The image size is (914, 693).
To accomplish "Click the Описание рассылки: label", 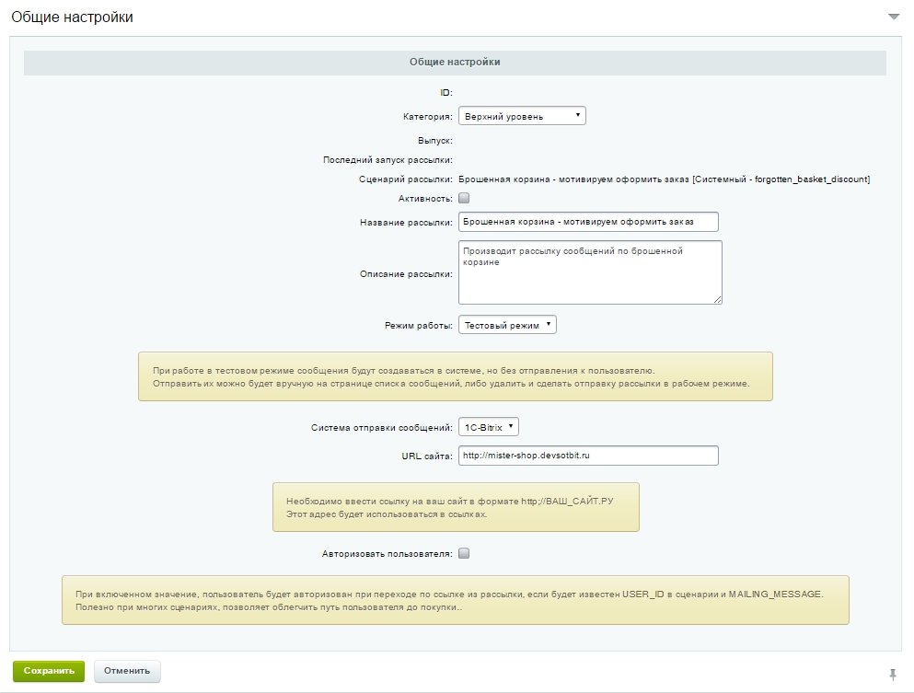I will (x=406, y=274).
